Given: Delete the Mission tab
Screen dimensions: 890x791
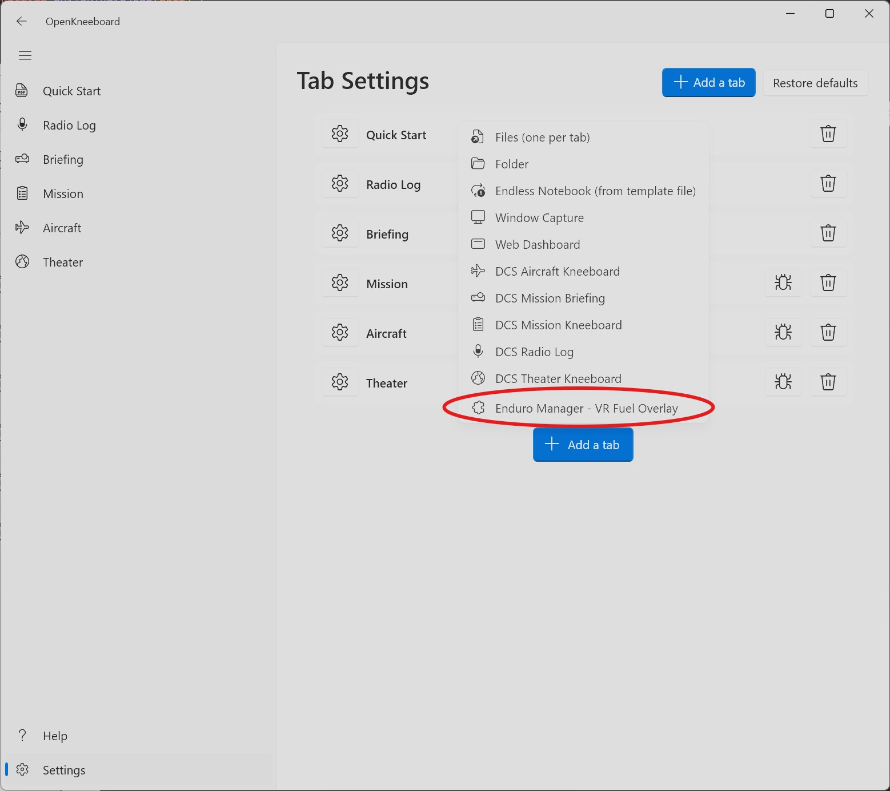Looking at the screenshot, I should pyautogui.click(x=828, y=283).
